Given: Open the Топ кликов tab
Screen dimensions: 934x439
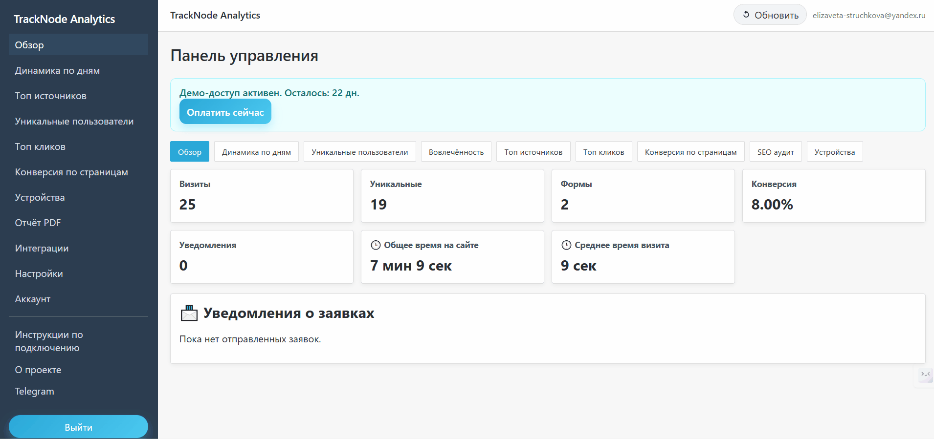Looking at the screenshot, I should pyautogui.click(x=603, y=152).
